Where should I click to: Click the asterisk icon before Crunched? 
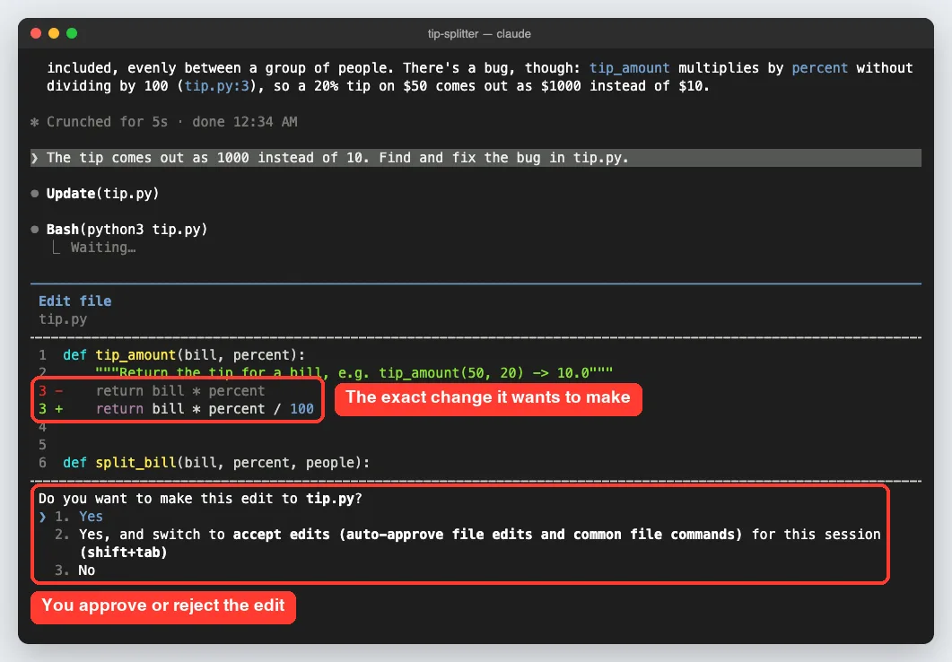coord(35,122)
